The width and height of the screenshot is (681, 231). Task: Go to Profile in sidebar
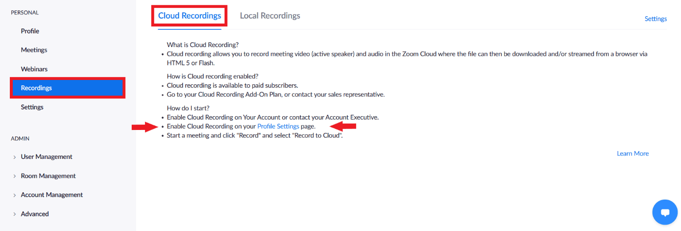[x=30, y=31]
